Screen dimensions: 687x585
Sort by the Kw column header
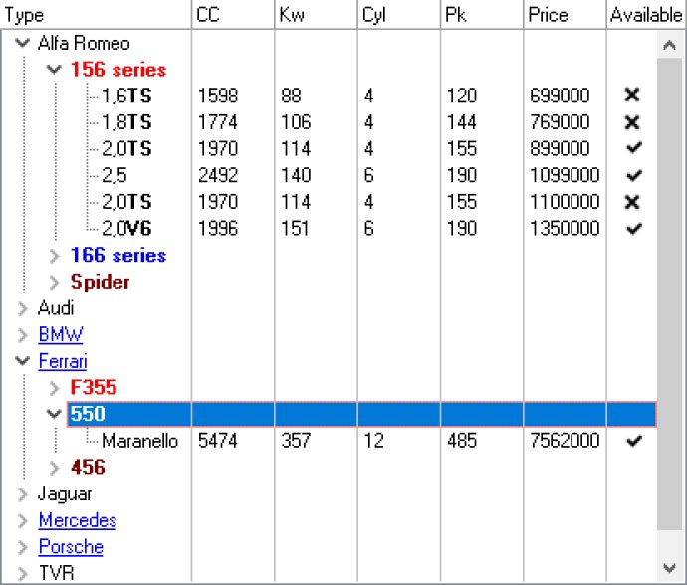(316, 15)
